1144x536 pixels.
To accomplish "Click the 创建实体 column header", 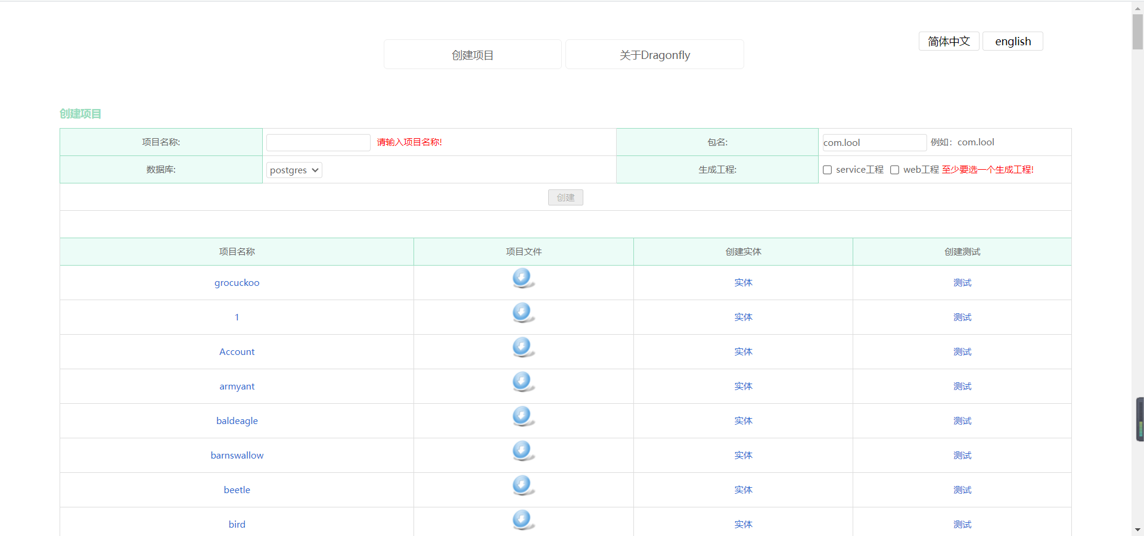I will point(744,252).
